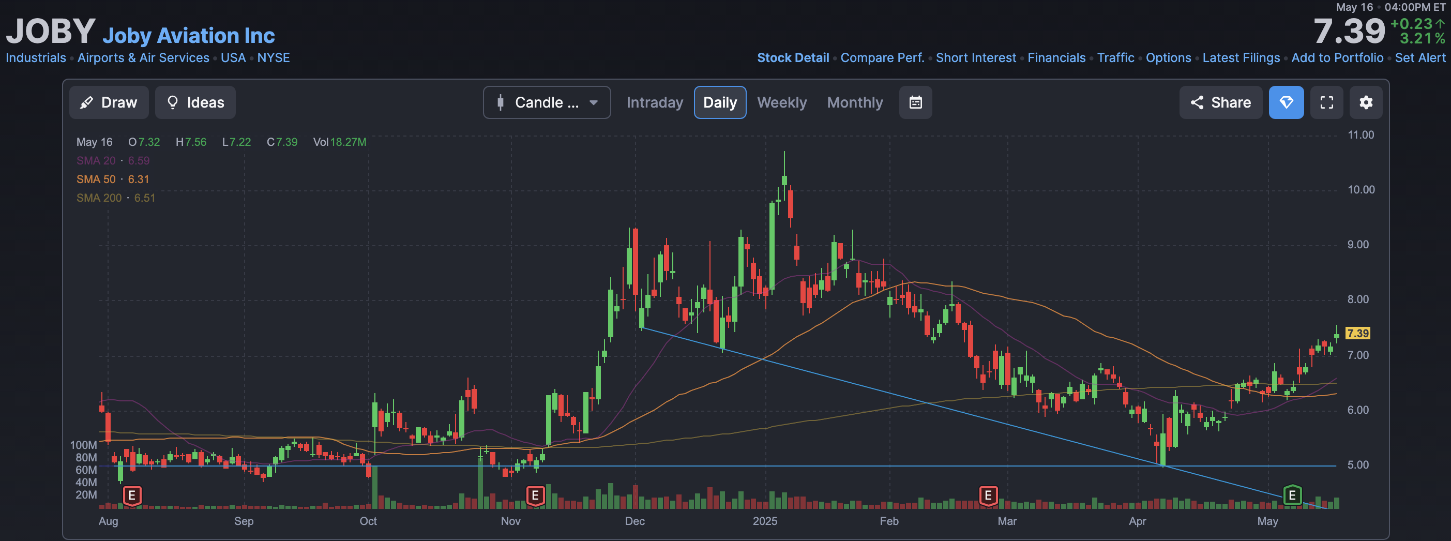Click the green May earnings E marker
The image size is (1451, 541).
click(1292, 495)
